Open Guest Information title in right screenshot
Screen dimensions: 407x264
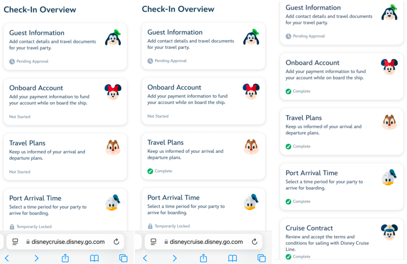[x=313, y=8]
